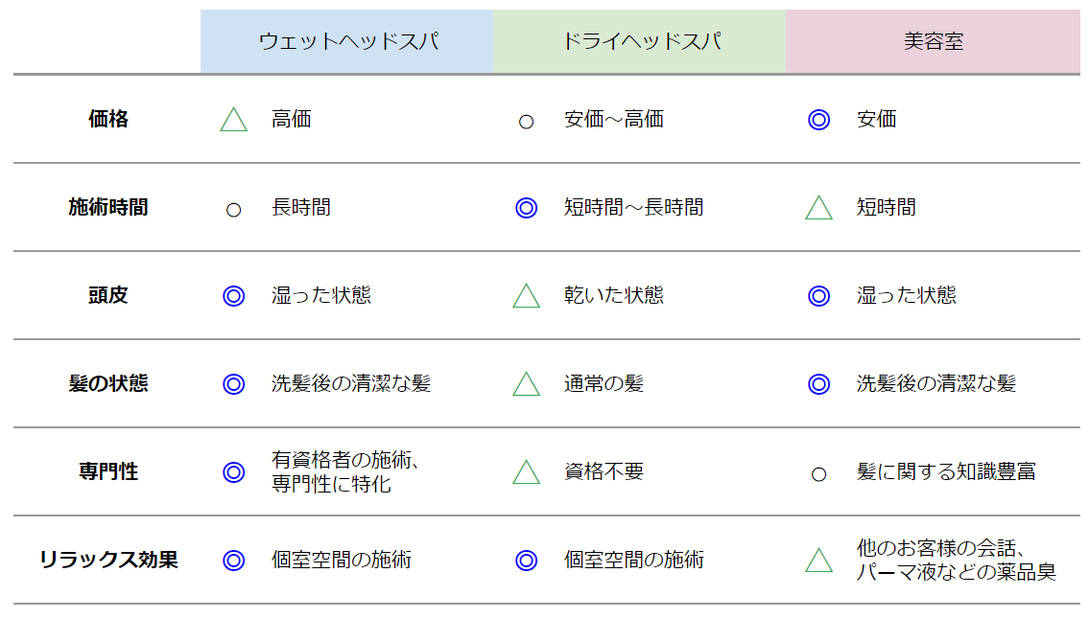
Task: Click the double-circle icon beside 短時間～長時間
Action: (526, 208)
